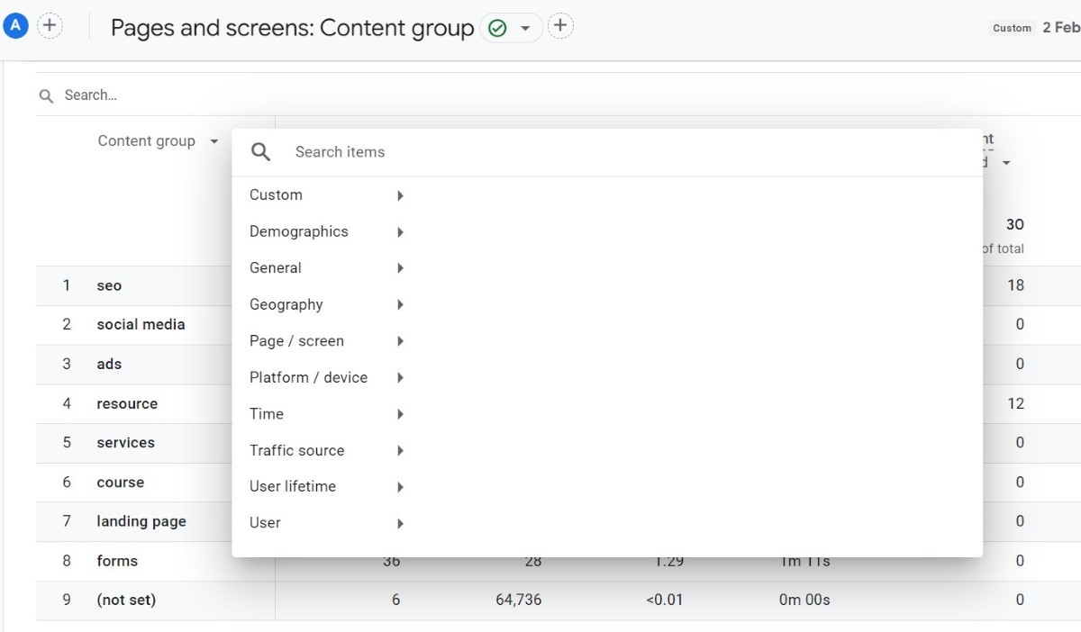
Task: Click the '2 Feb' date range text
Action: (x=1061, y=27)
